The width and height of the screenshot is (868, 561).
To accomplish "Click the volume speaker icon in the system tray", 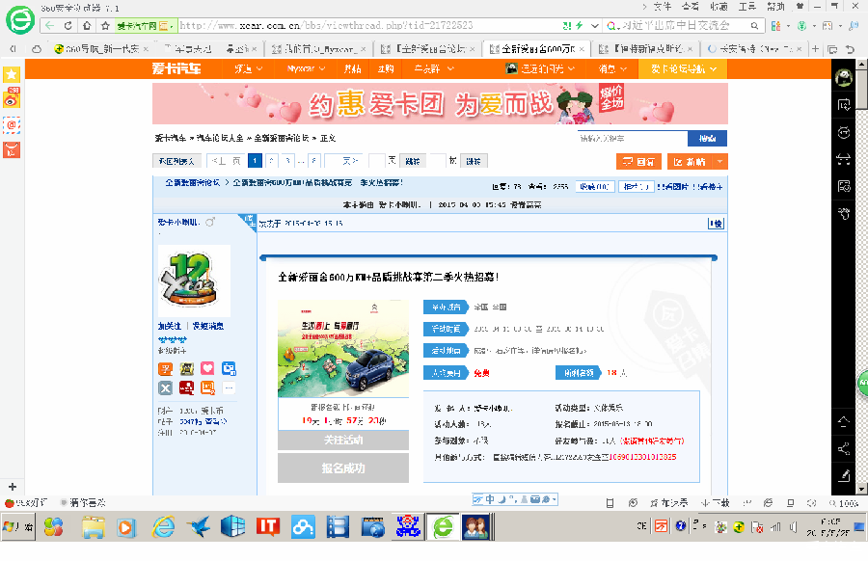I will point(793,526).
